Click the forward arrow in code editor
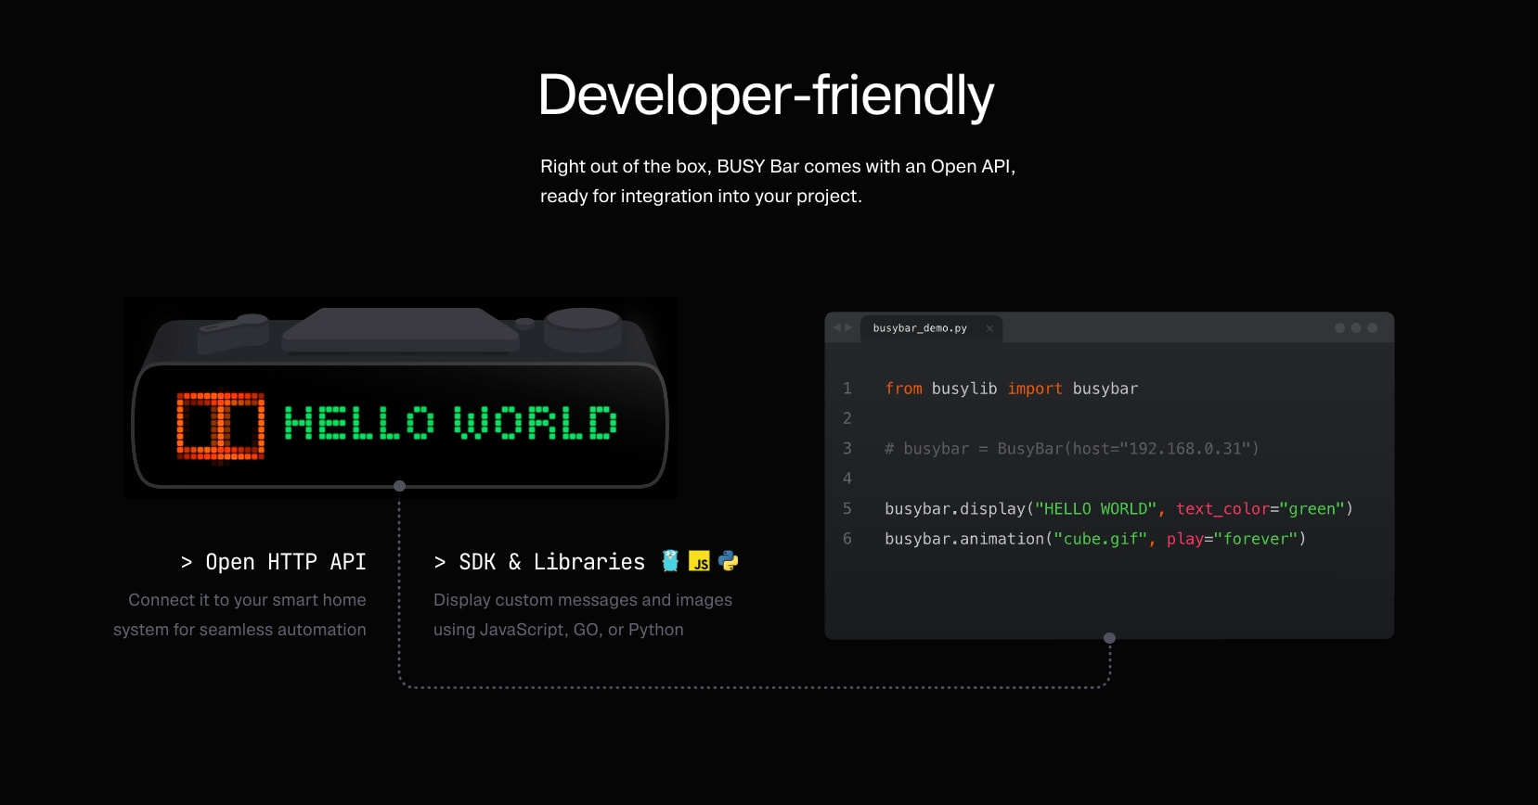1538x805 pixels. (x=847, y=327)
